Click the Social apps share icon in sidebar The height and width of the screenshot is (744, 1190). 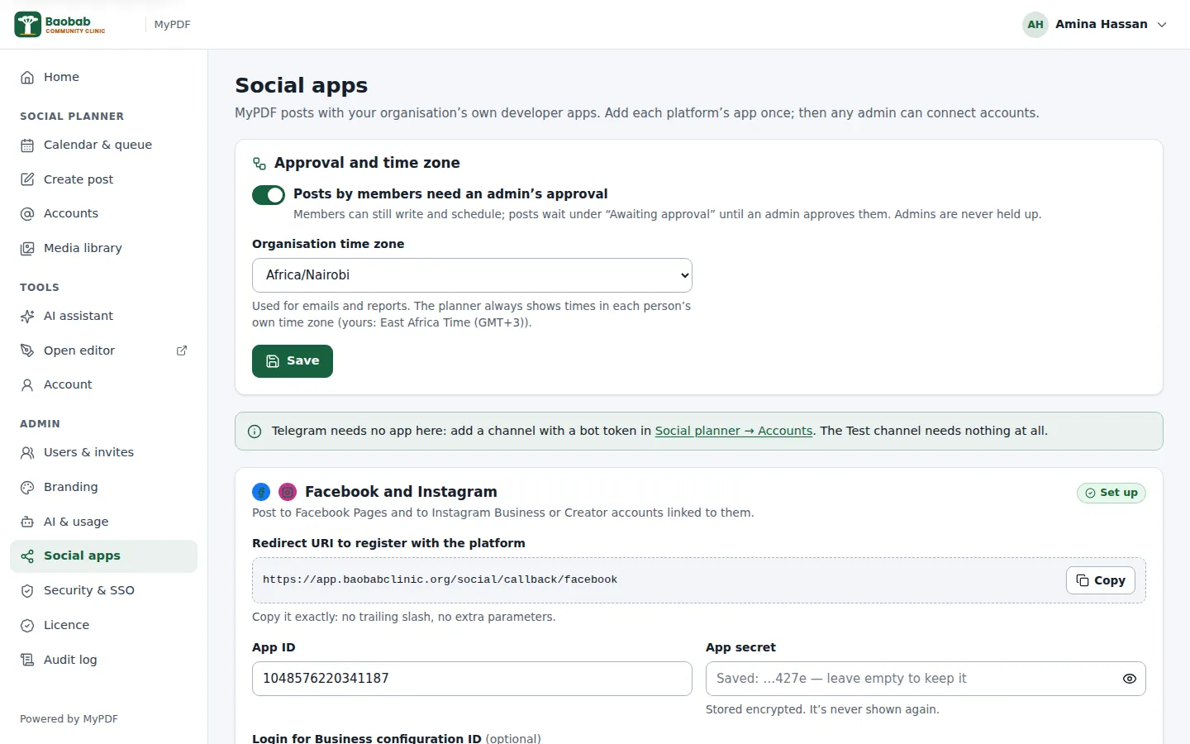point(27,556)
